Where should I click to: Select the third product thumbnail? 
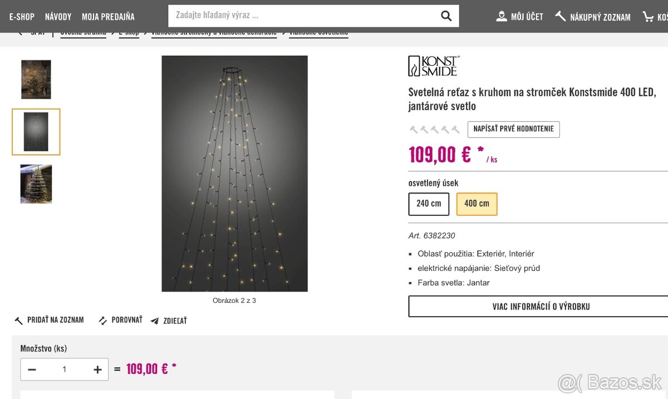tap(36, 184)
